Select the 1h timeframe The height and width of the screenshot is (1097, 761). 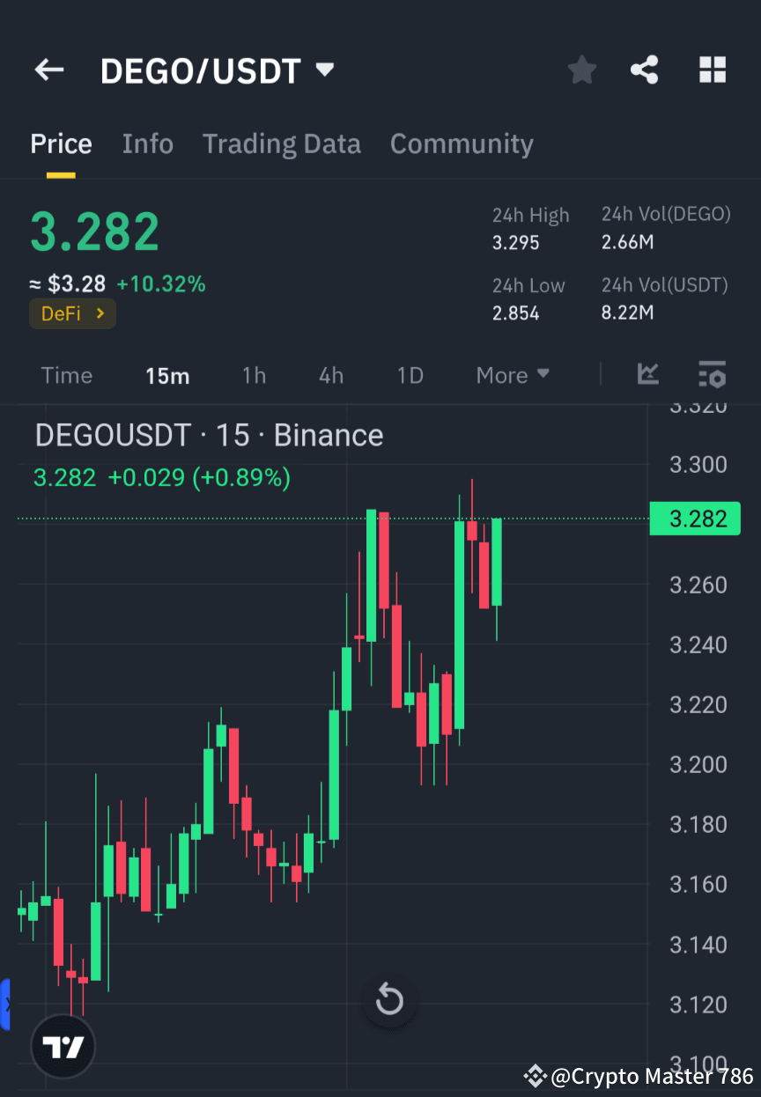click(254, 374)
